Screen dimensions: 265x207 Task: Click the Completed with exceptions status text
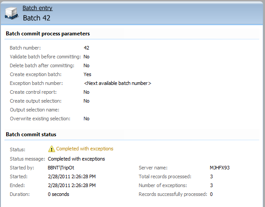click(x=85, y=149)
